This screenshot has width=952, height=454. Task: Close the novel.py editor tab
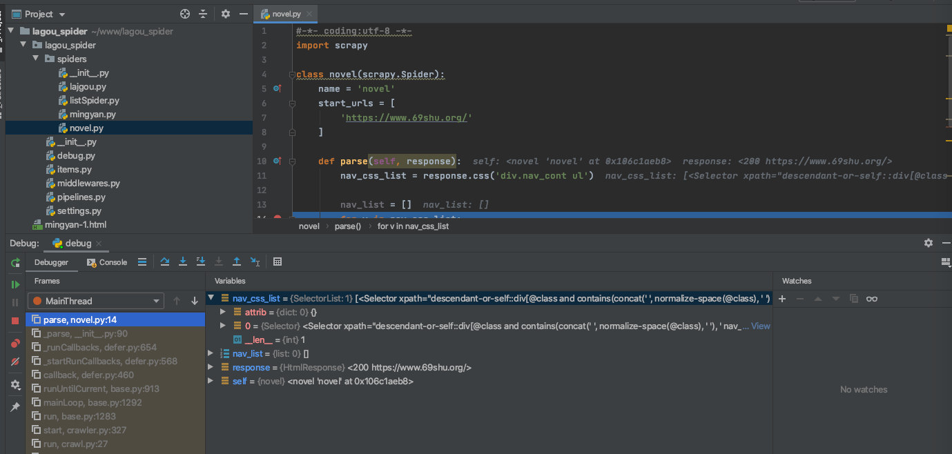309,14
